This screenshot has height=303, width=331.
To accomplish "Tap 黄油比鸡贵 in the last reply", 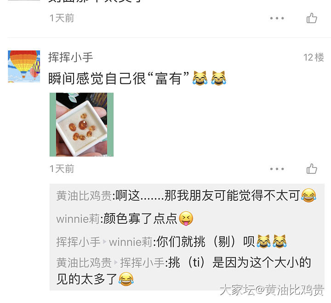I will click(x=84, y=262).
